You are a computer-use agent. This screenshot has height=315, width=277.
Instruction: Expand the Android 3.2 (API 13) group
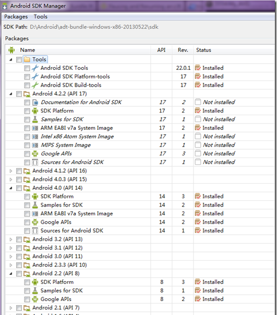pyautogui.click(x=11, y=239)
